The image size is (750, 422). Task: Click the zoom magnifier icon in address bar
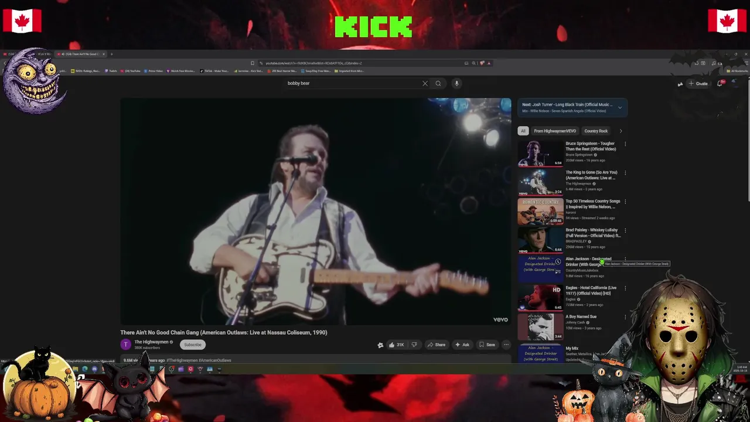(473, 63)
